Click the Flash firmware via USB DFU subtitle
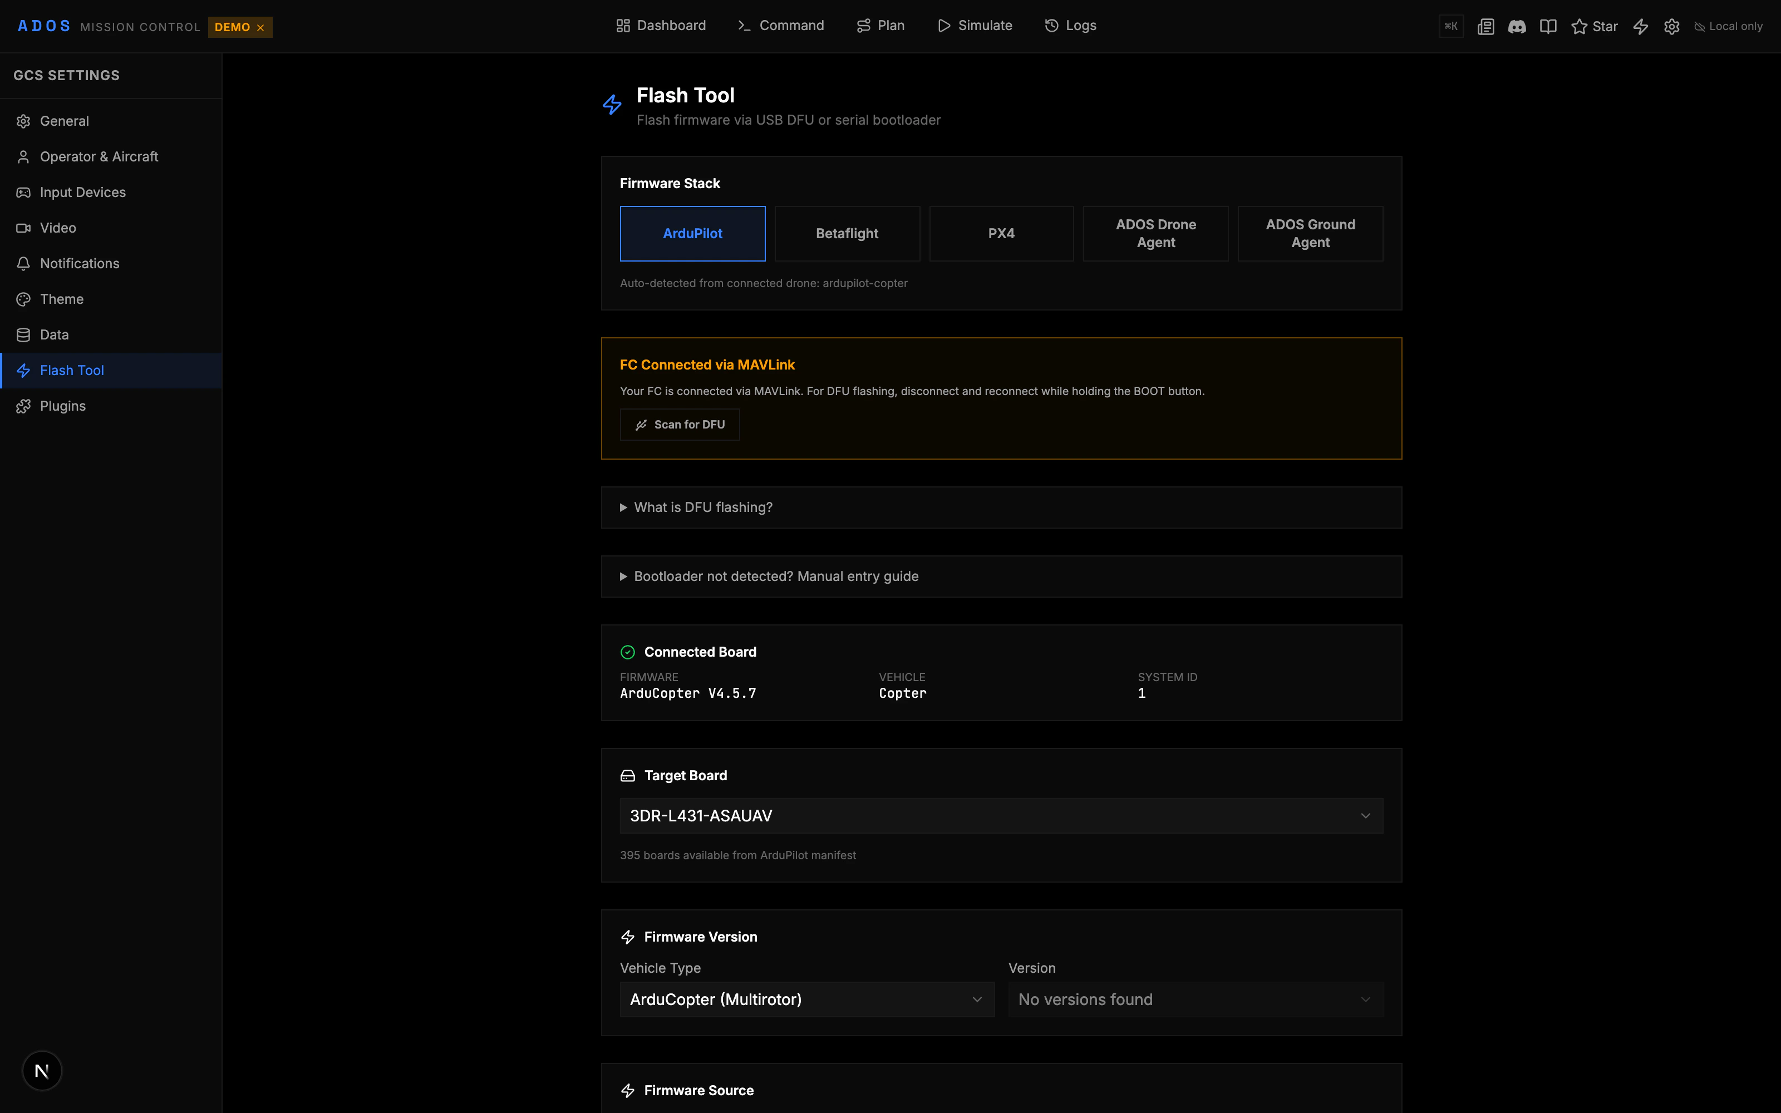The image size is (1781, 1113). pos(788,120)
